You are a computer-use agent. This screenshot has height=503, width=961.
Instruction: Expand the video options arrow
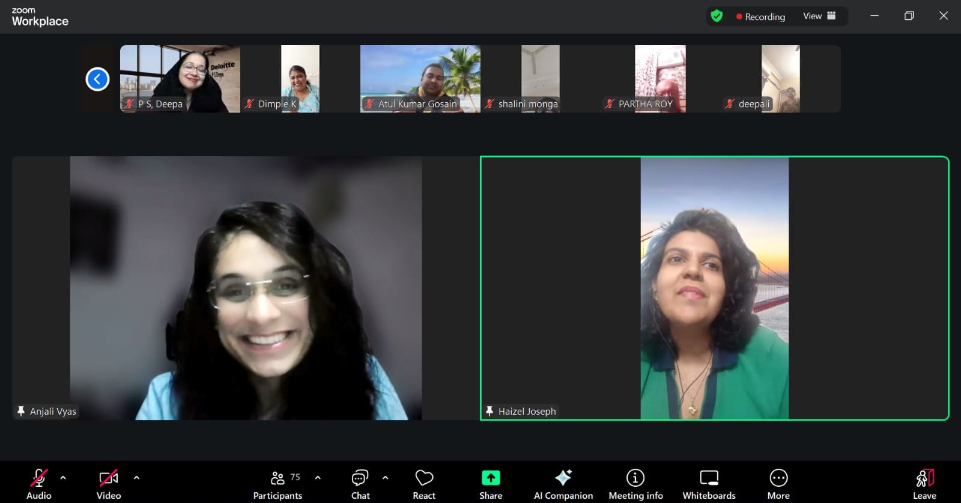(x=136, y=478)
